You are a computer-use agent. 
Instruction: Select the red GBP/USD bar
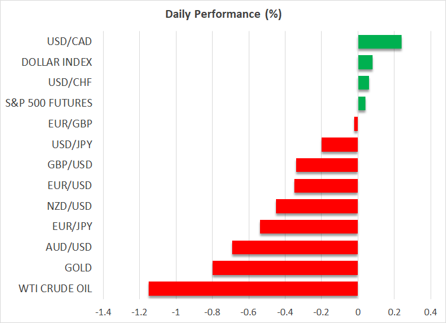[327, 165]
